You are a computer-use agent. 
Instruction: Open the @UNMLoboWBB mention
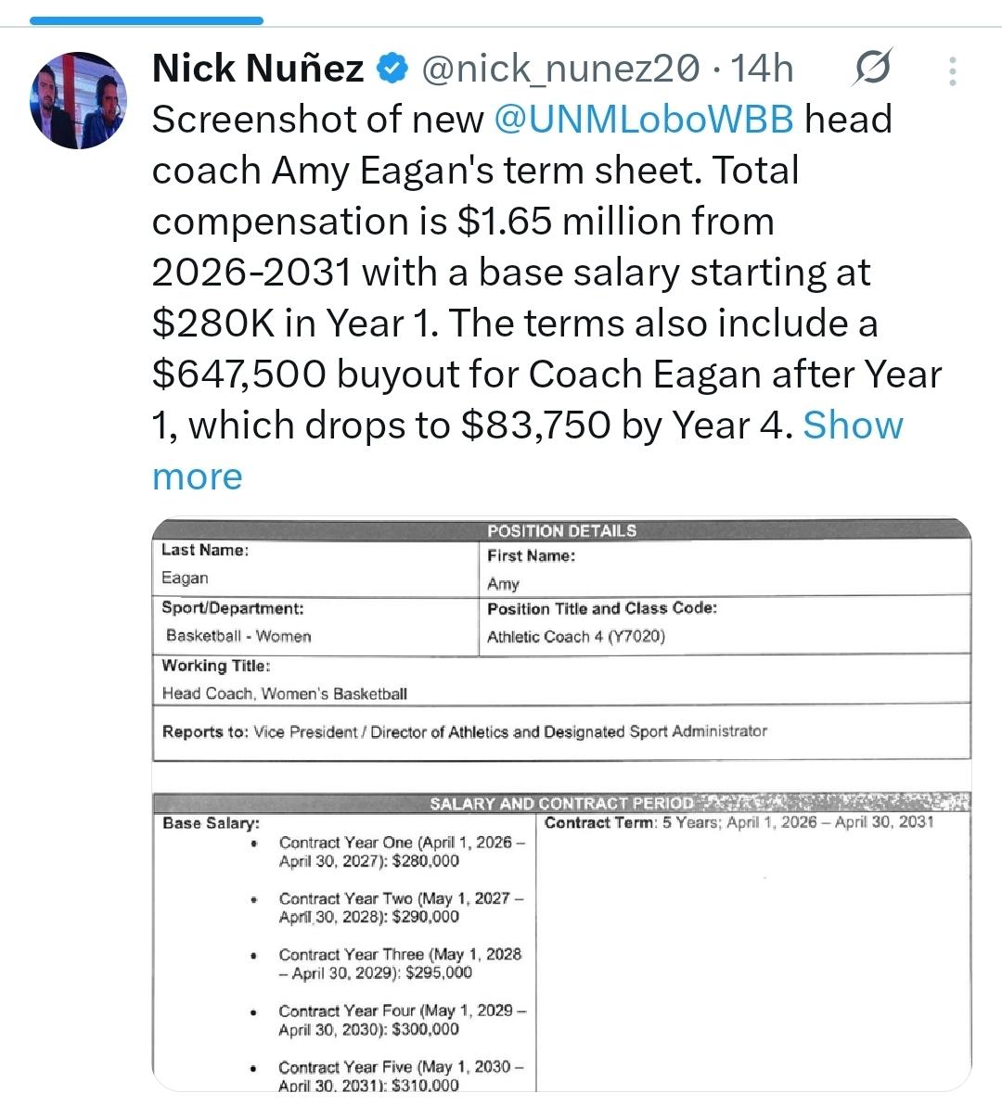(x=644, y=120)
